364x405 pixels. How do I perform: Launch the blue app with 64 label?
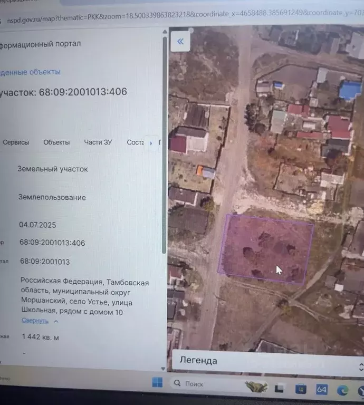321,389
